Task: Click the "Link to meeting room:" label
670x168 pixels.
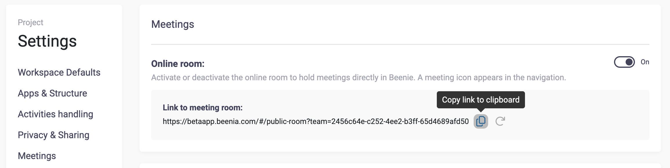Action: click(202, 108)
